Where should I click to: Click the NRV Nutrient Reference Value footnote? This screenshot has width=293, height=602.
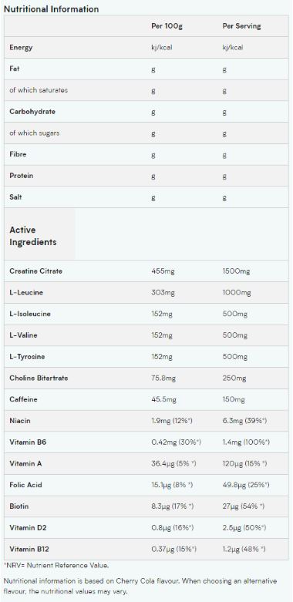click(x=56, y=566)
